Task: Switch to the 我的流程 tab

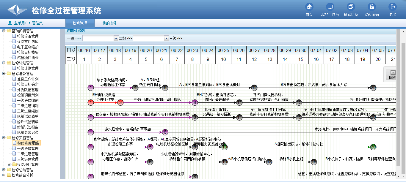Action: pos(109,23)
